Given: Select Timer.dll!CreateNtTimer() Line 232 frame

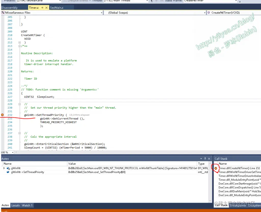Looking at the screenshot, I should [239, 168].
